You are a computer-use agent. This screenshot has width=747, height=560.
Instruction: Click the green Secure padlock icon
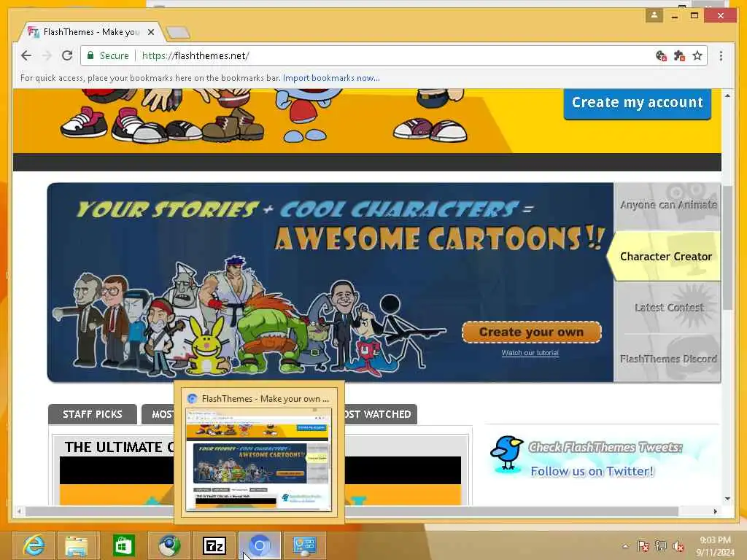point(90,55)
